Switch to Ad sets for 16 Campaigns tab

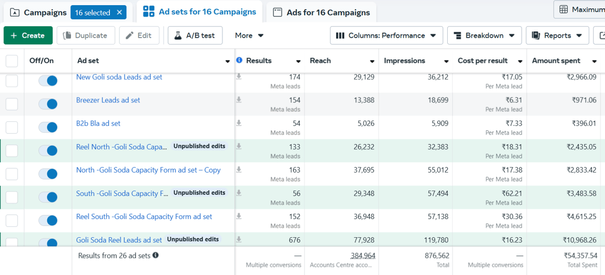point(200,12)
